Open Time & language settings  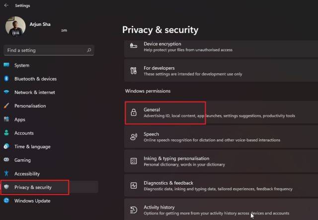32,146
